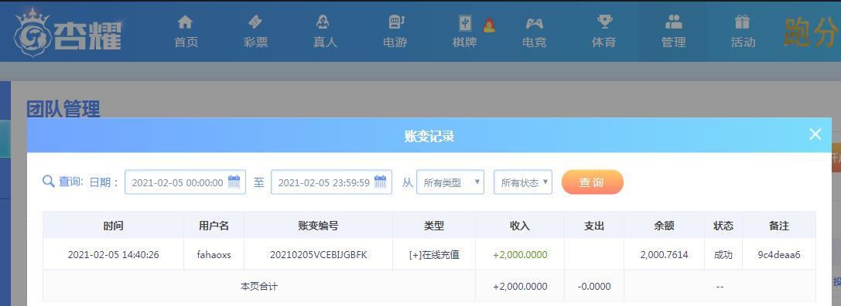Click the 时间 column header
The height and width of the screenshot is (306, 841).
tap(113, 226)
